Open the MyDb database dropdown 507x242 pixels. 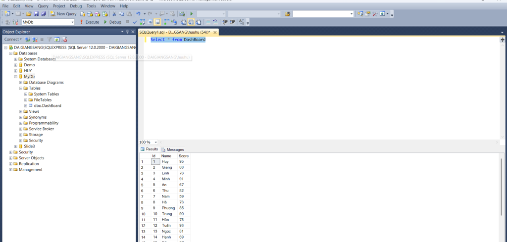coord(72,22)
